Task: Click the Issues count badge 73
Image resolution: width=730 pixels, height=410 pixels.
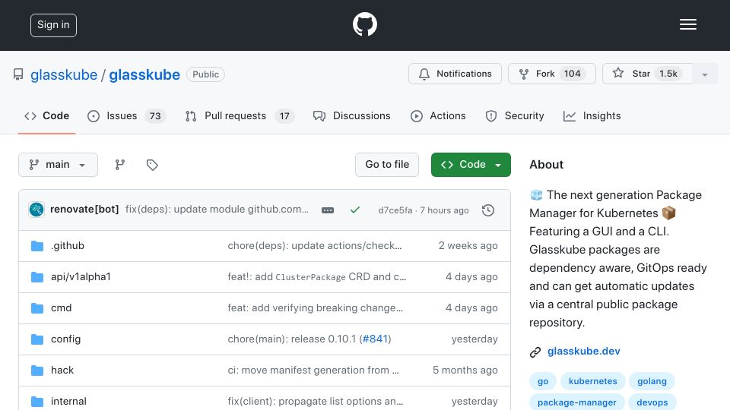Action: [155, 115]
